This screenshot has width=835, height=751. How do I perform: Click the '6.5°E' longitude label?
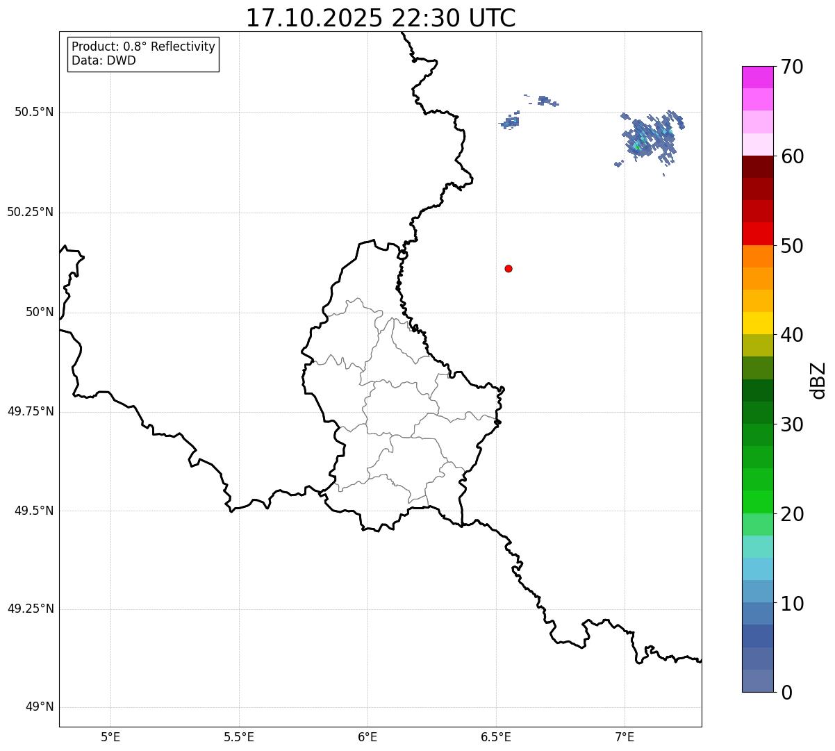coord(497,737)
